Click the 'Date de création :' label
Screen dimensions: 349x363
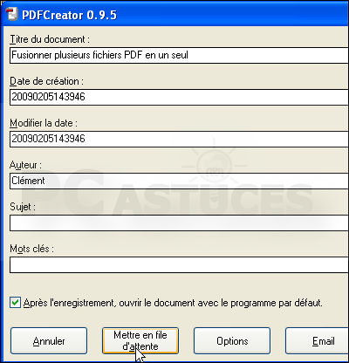(x=46, y=81)
